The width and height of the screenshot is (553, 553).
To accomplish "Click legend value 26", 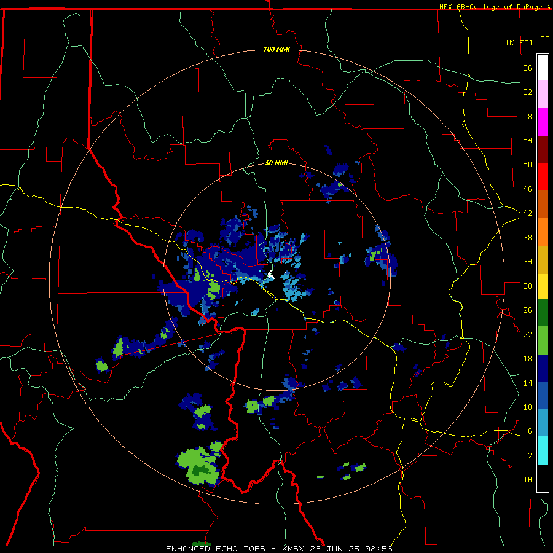I will point(528,310).
